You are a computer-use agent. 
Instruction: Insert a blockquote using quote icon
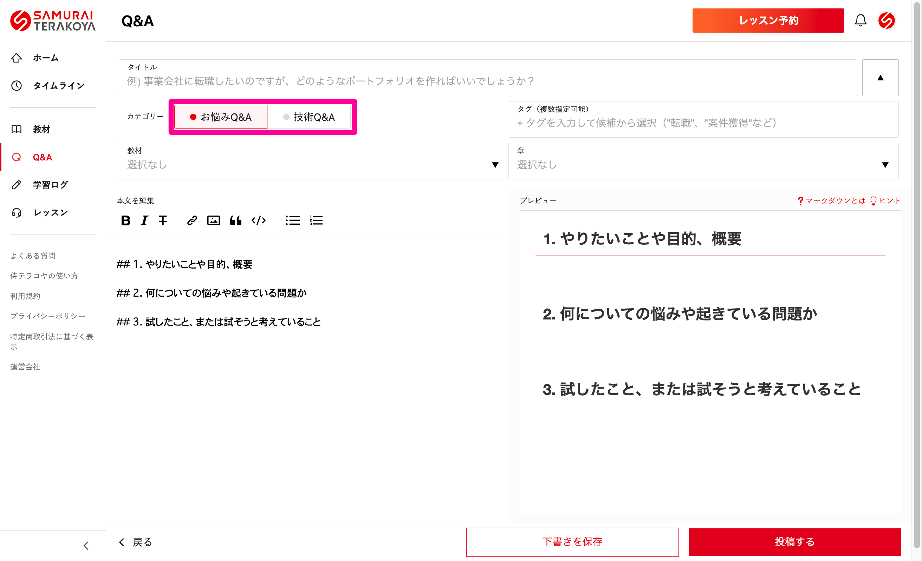click(235, 220)
